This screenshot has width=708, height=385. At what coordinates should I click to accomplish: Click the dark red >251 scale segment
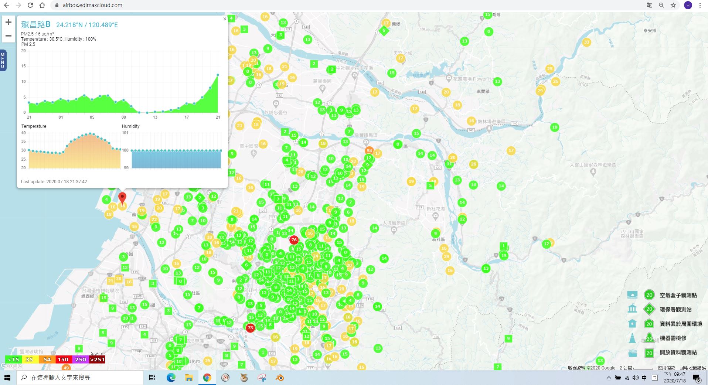point(97,360)
